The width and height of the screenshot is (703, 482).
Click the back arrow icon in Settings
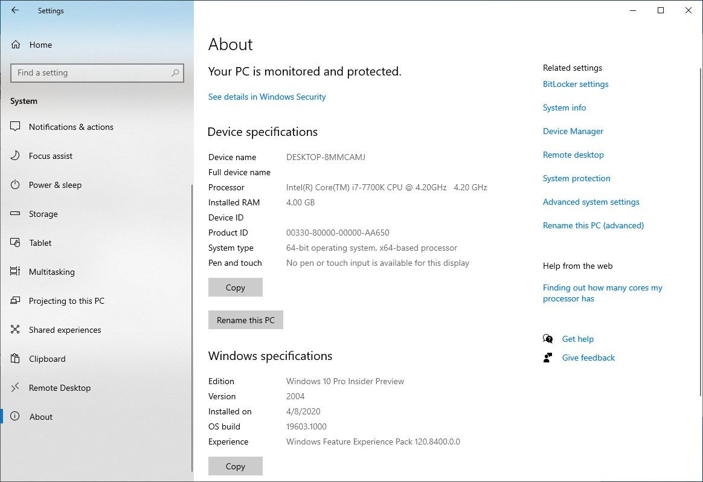(x=15, y=10)
